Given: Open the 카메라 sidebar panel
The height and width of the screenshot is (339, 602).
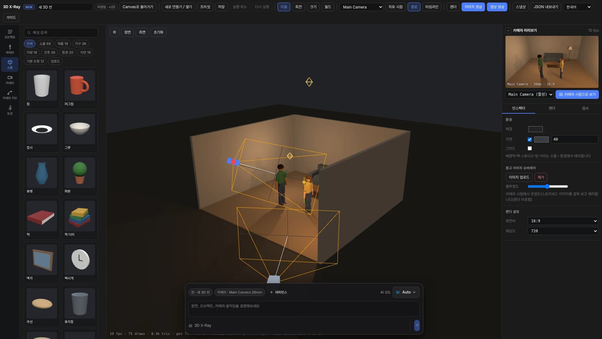Looking at the screenshot, I should click(x=10, y=80).
